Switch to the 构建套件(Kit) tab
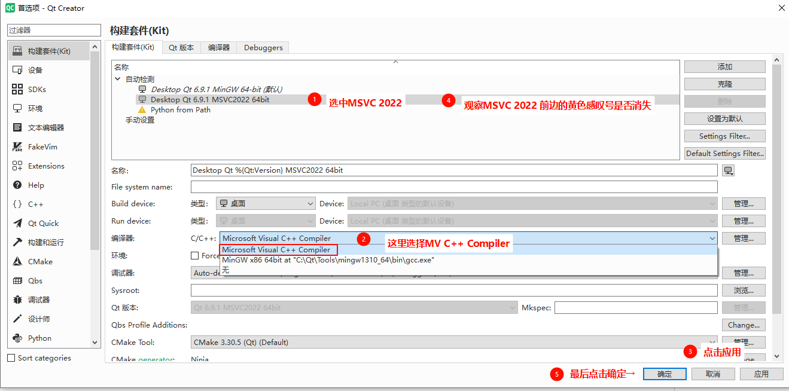The image size is (789, 391). (x=133, y=47)
